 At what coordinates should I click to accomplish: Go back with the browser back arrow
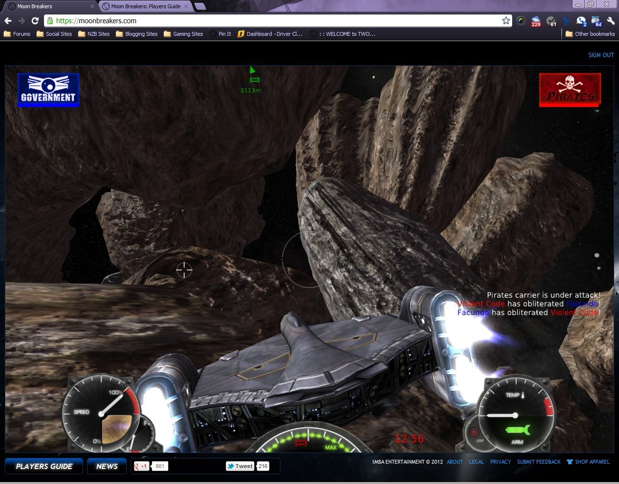(8, 21)
